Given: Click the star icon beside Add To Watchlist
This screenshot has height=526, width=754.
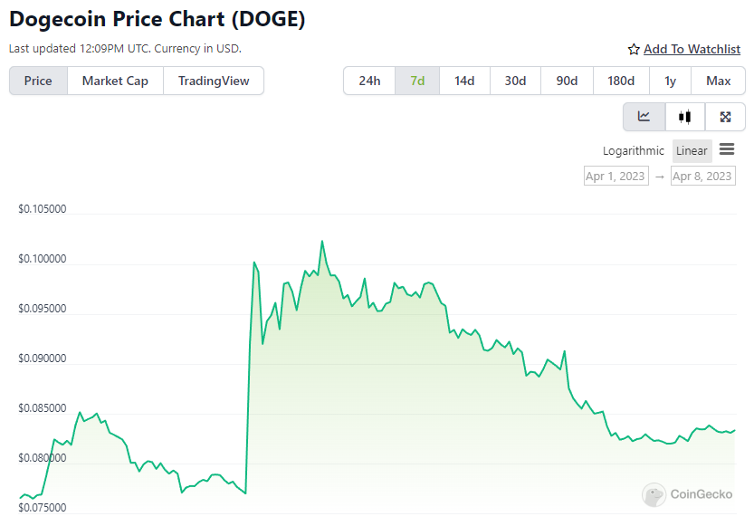Looking at the screenshot, I should pyautogui.click(x=634, y=50).
